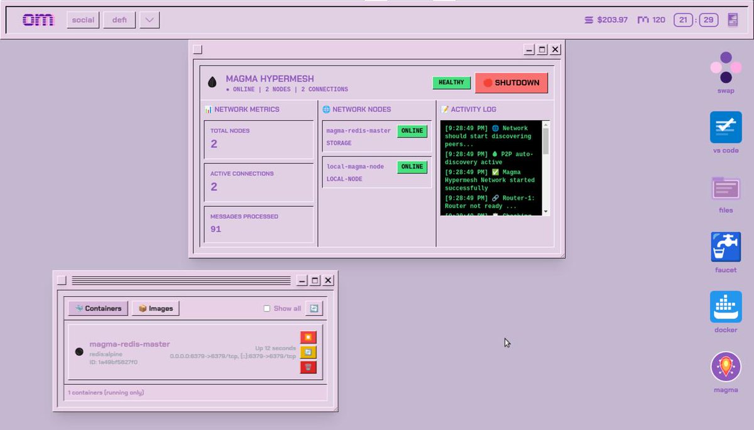Click the magma-redis-master status dot

click(x=79, y=352)
